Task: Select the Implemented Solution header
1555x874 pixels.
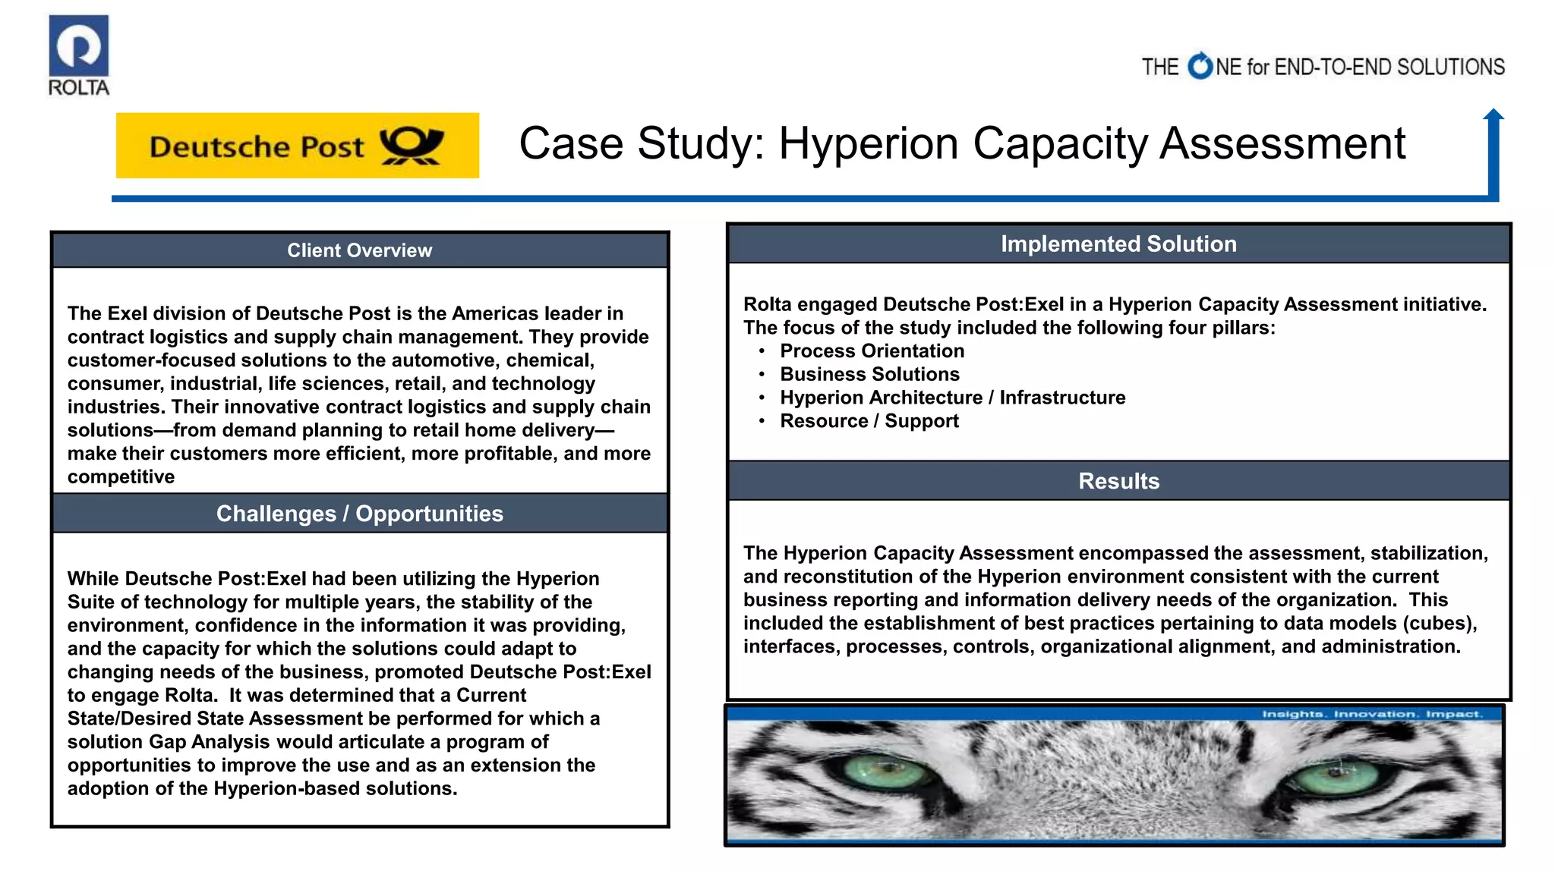Action: (1118, 244)
